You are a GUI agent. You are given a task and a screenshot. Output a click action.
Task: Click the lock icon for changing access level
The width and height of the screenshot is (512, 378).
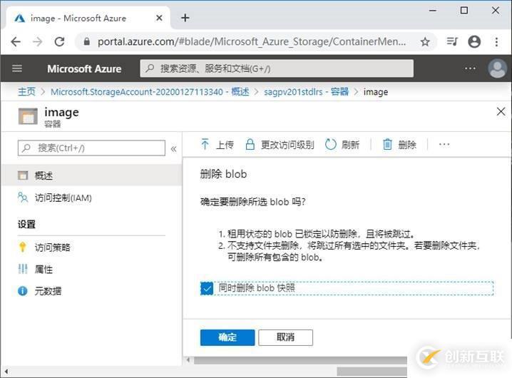pyautogui.click(x=250, y=144)
